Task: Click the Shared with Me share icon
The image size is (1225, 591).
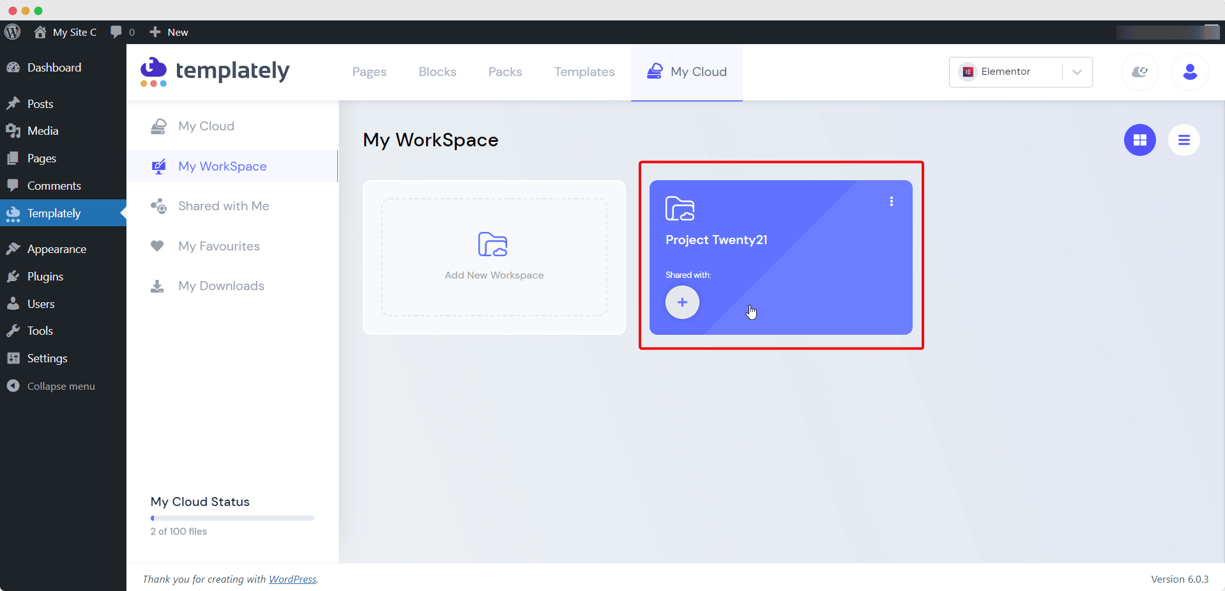Action: 158,206
